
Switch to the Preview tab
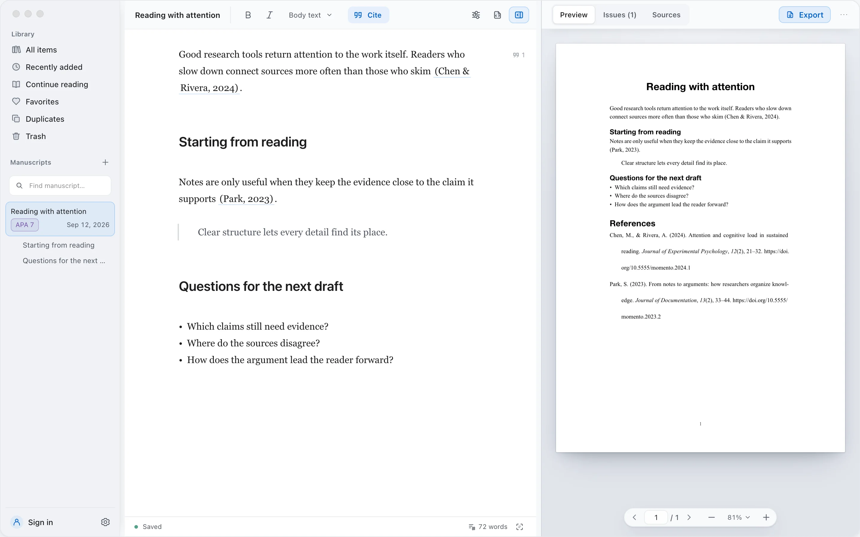tap(574, 15)
